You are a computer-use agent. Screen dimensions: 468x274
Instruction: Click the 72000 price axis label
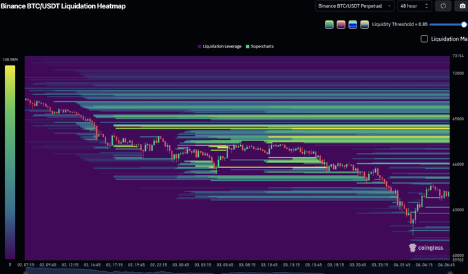click(x=458, y=73)
